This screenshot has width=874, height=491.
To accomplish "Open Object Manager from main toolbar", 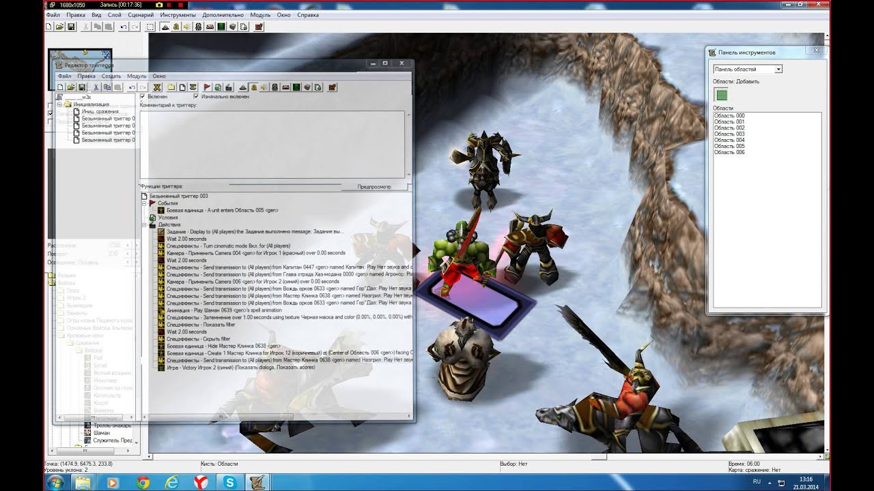I will [x=232, y=27].
